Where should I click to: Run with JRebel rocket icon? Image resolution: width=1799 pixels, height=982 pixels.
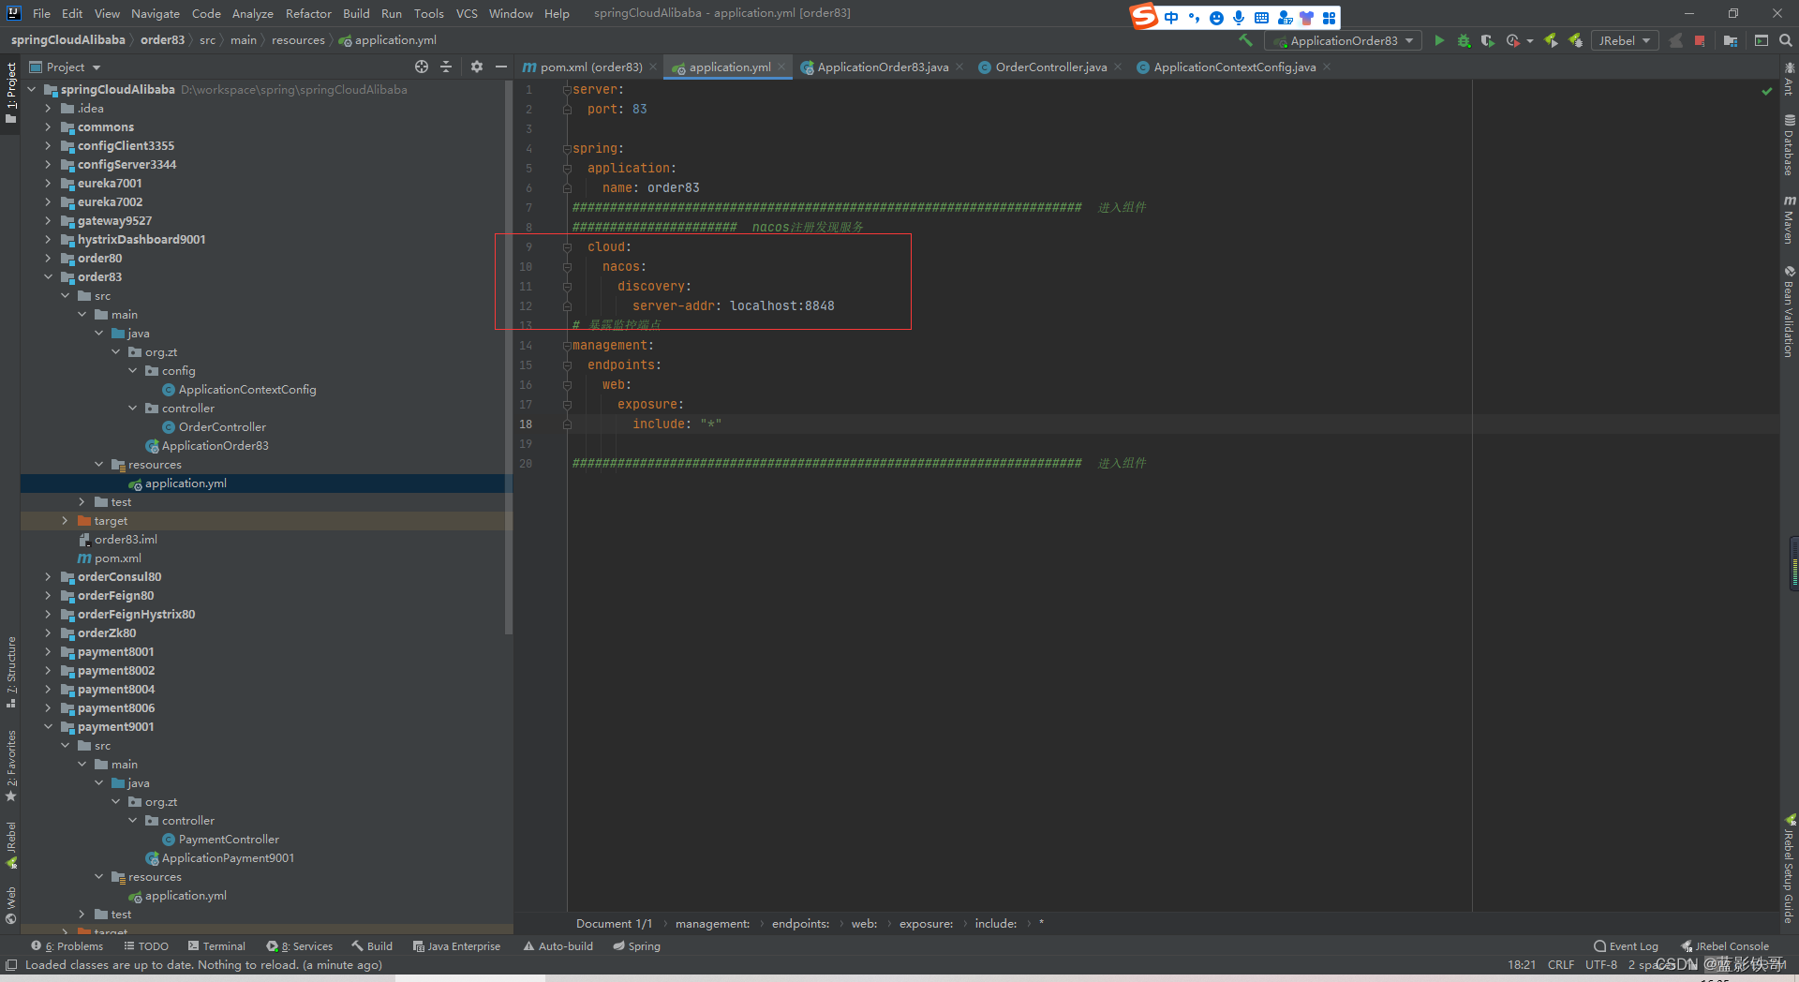(x=1552, y=40)
